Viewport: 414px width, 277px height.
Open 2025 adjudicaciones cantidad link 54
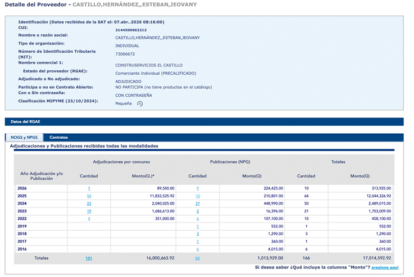[x=89, y=196]
